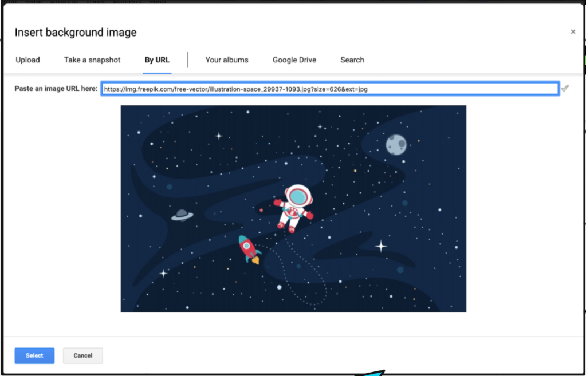Click the "Insert background image" dialog title
586x376 pixels.
pyautogui.click(x=76, y=33)
